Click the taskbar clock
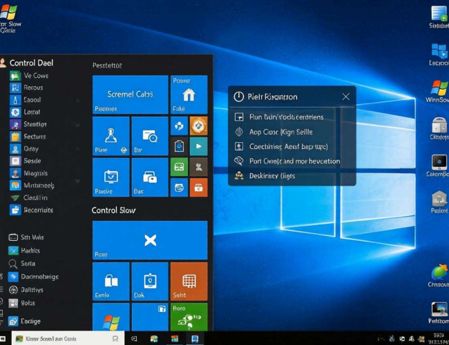This screenshot has height=345, width=449. click(439, 338)
